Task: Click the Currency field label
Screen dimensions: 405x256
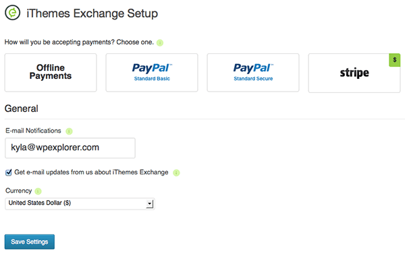Action: point(19,191)
